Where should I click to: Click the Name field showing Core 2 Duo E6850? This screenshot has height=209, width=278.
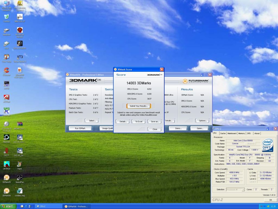pos(243,141)
